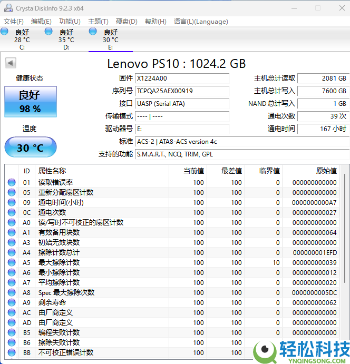This screenshot has width=350, height=364.
Task: Open the 主题(T) menu
Action: [98, 22]
